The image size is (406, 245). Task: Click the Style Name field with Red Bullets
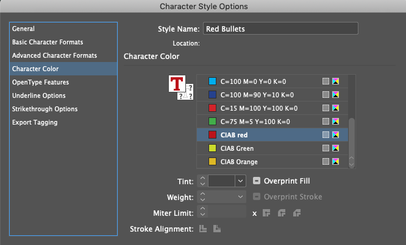(x=280, y=29)
